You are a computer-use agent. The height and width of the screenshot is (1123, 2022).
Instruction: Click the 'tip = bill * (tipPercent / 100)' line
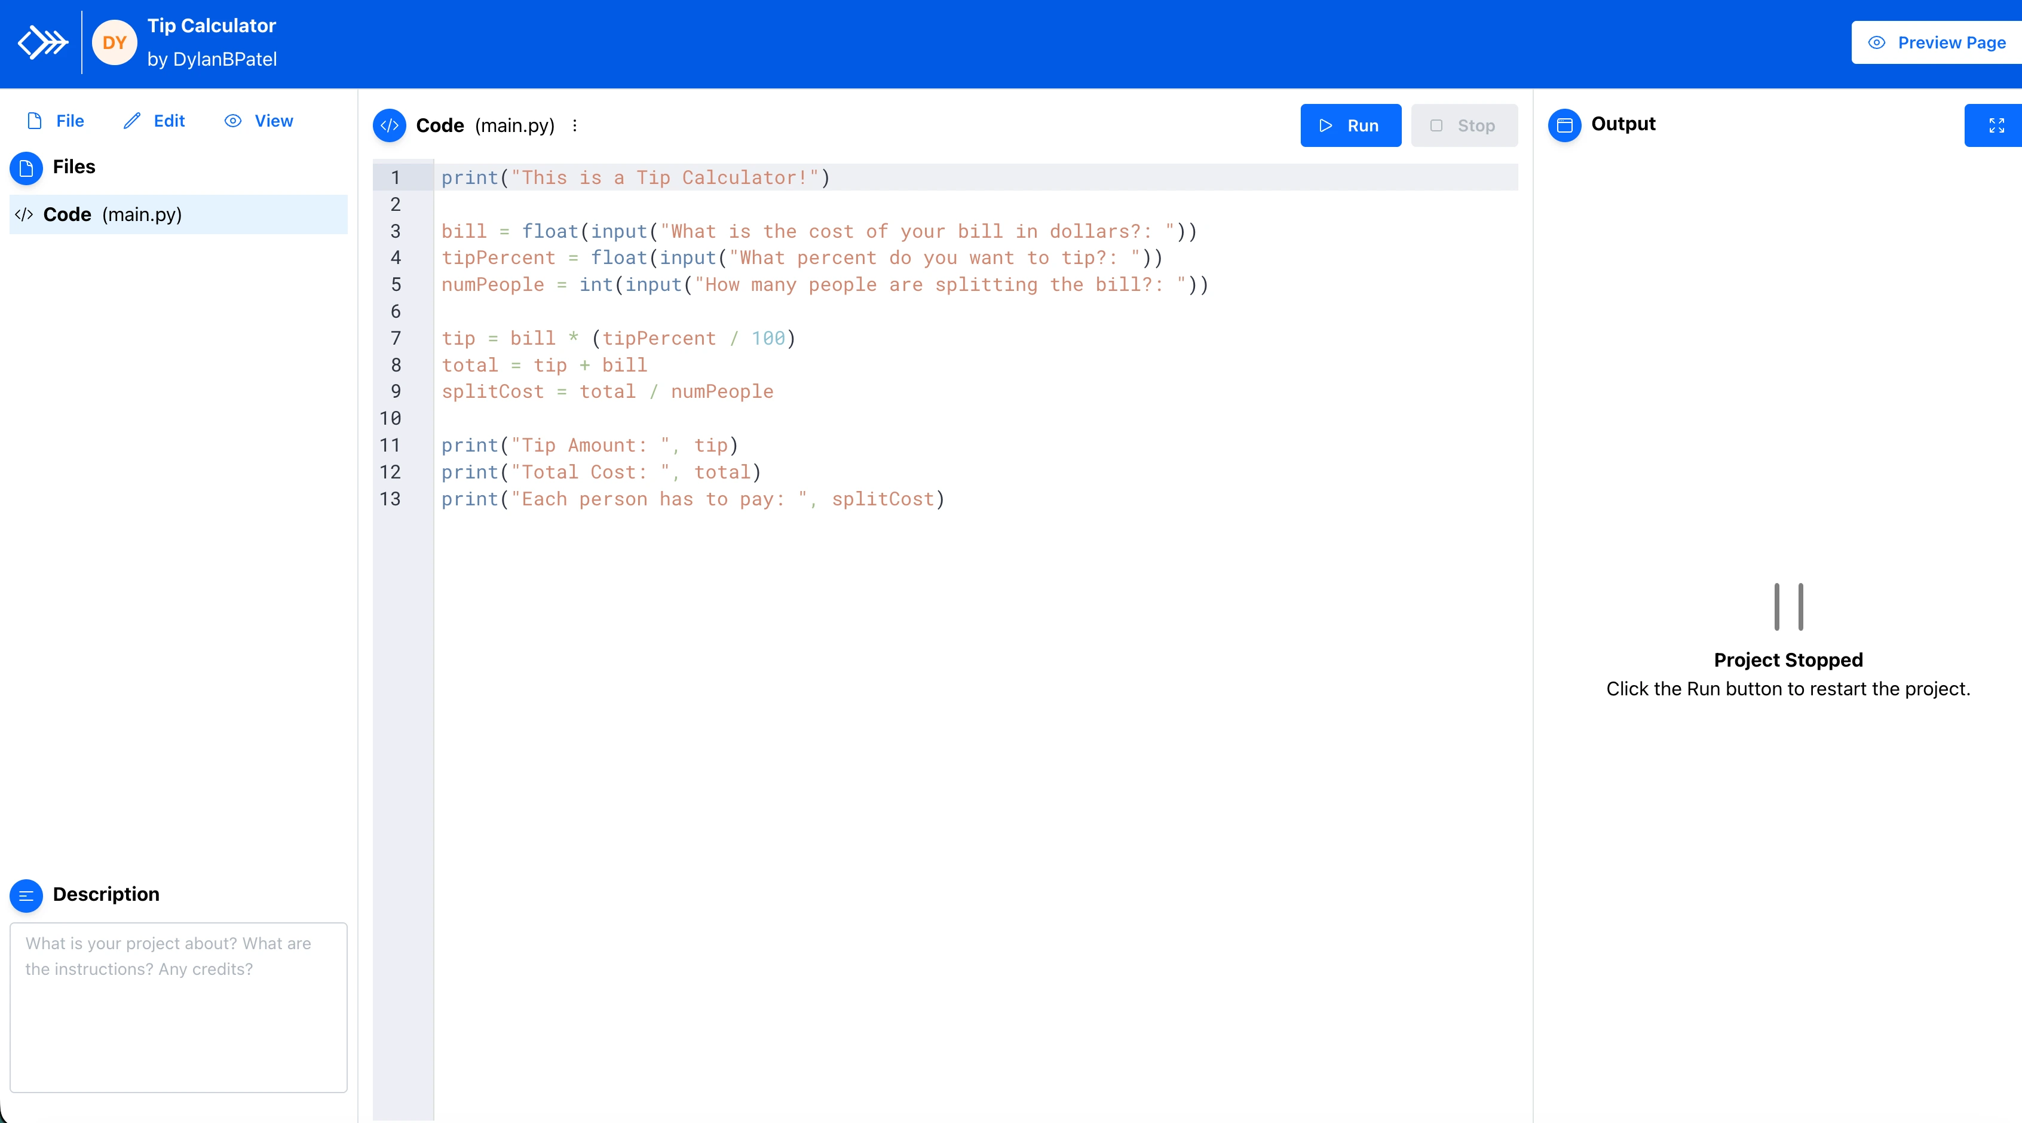point(618,338)
